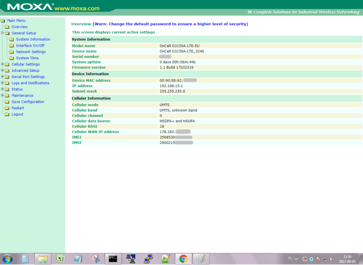Click the default password warning text
The width and height of the screenshot is (363, 265).
click(170, 24)
